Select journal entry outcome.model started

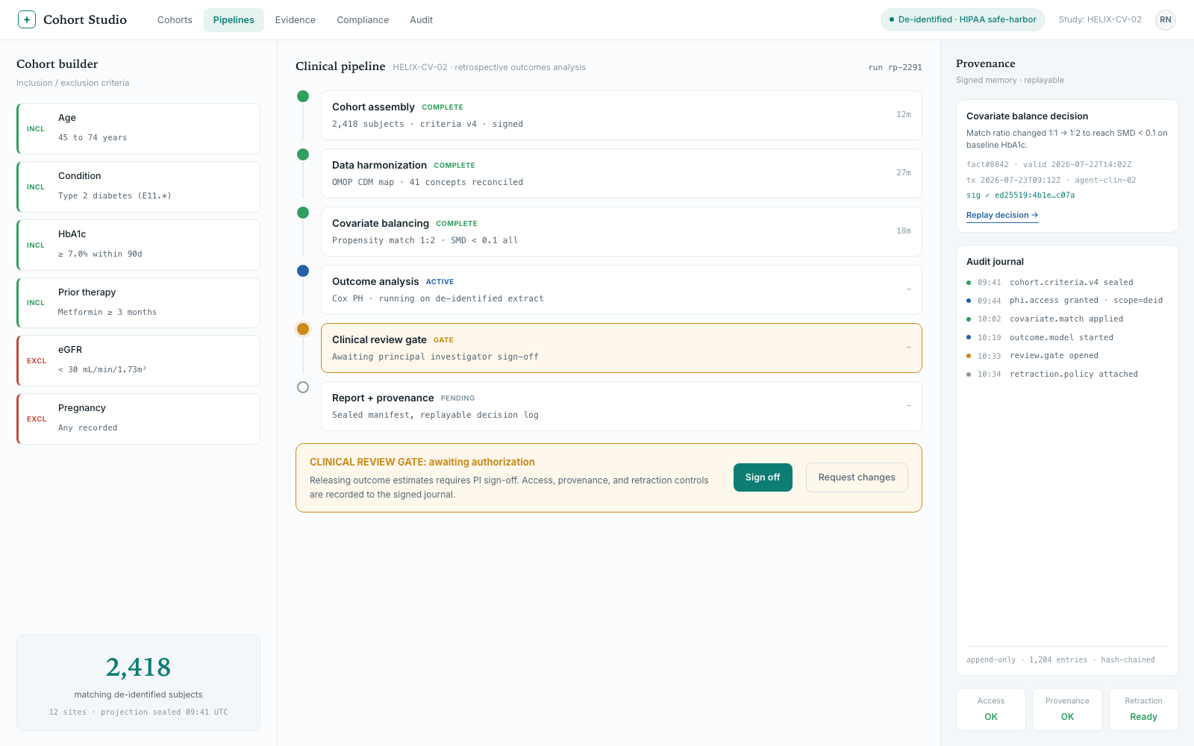(x=1067, y=337)
